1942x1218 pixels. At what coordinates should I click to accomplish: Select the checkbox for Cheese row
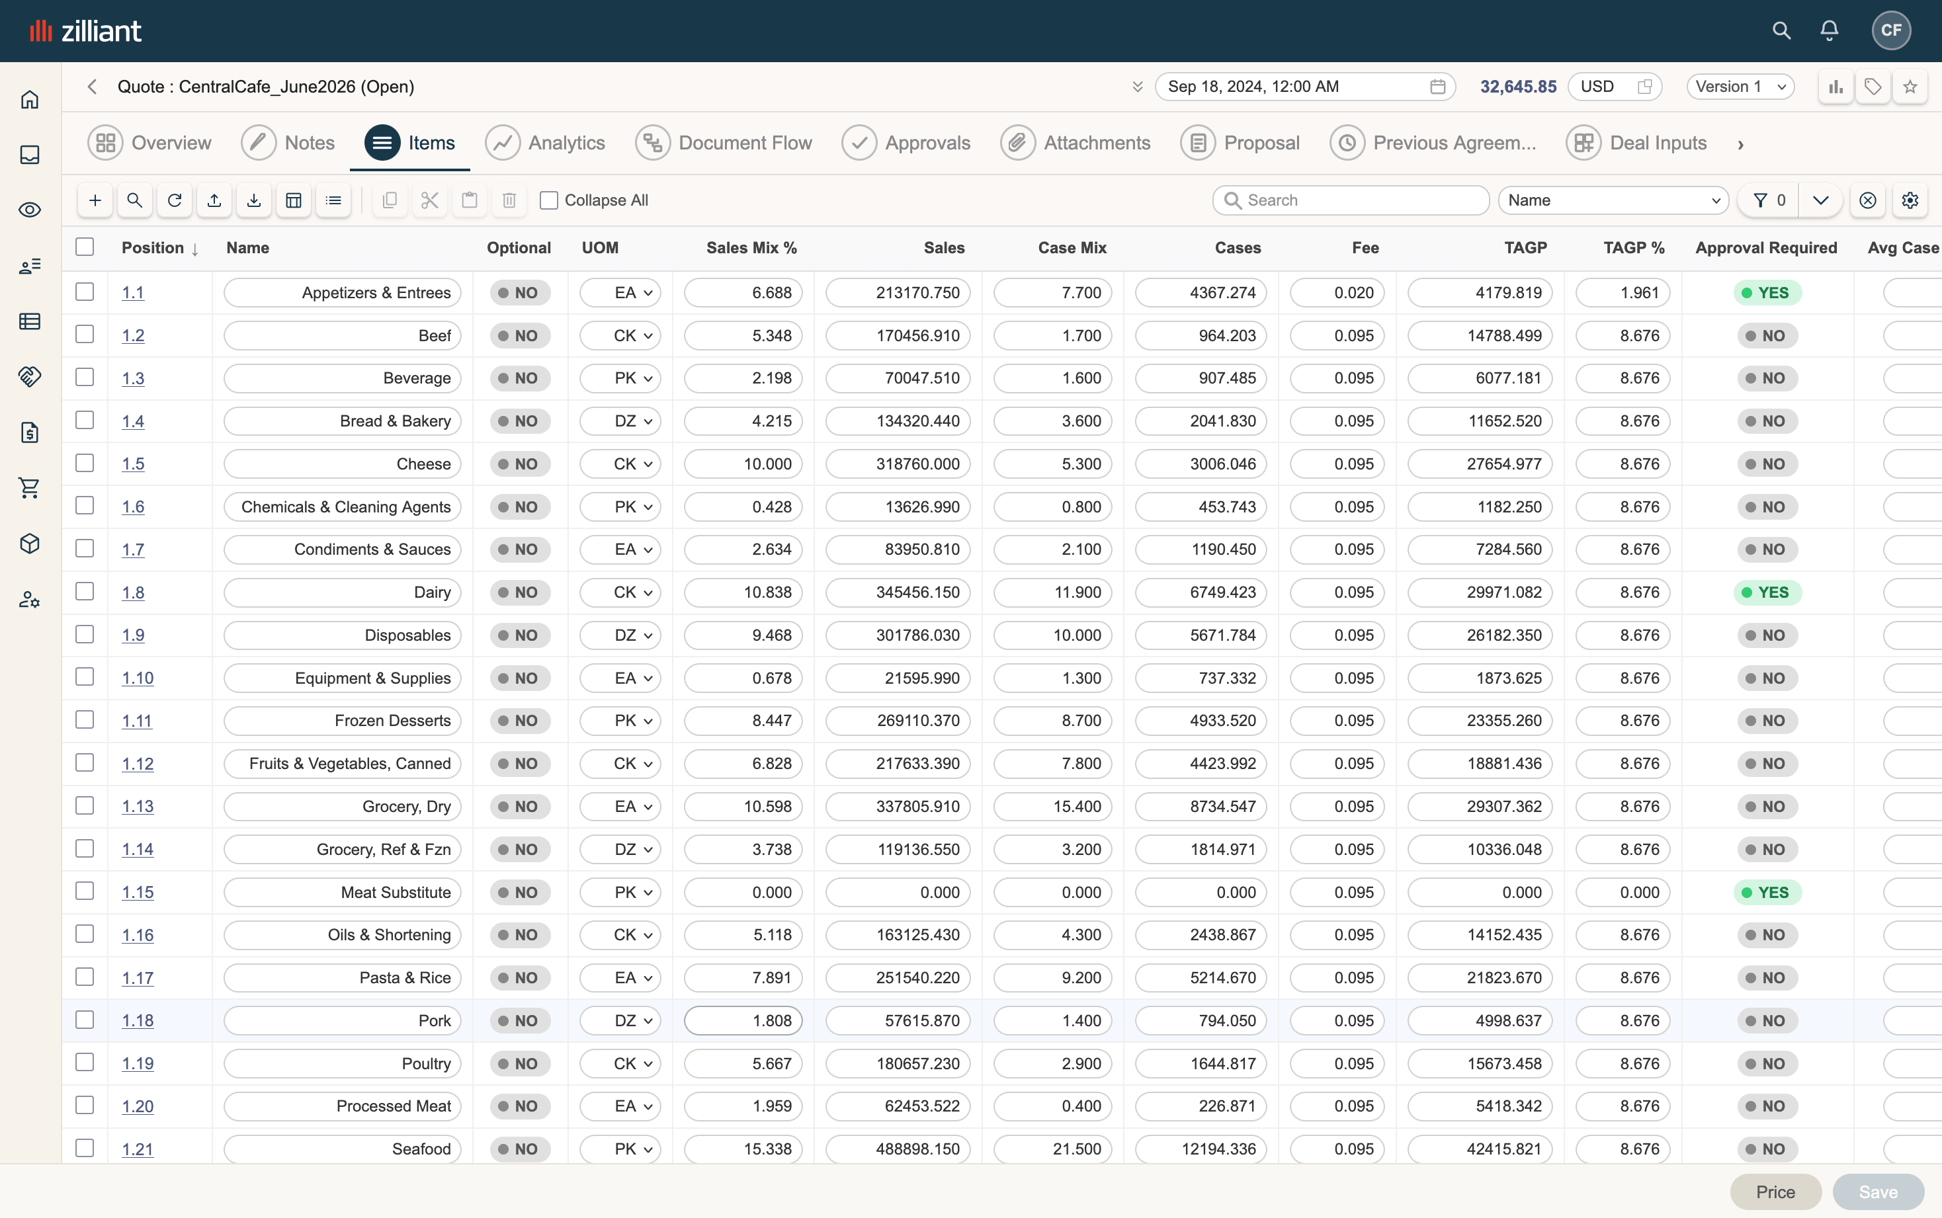click(x=85, y=463)
